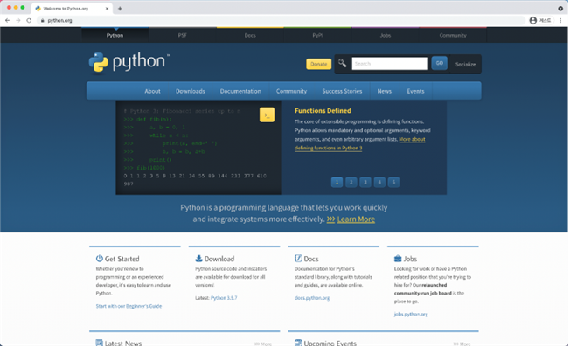Select slide 3 in the carousel

[365, 182]
